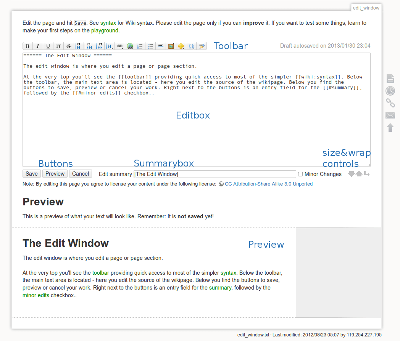Insert an internal wiki link
400x341 pixels.
tap(119, 46)
